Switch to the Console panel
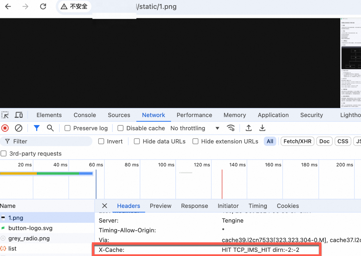This screenshot has height=256, width=361. click(85, 115)
